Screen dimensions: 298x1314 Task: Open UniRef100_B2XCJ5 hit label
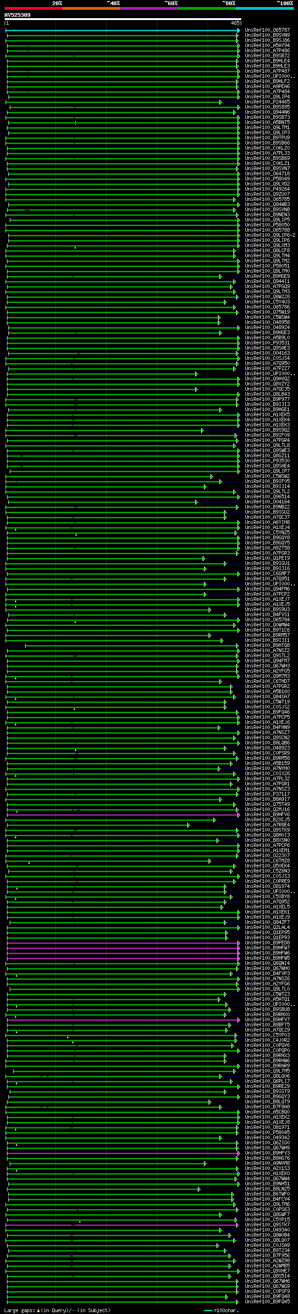click(x=267, y=820)
